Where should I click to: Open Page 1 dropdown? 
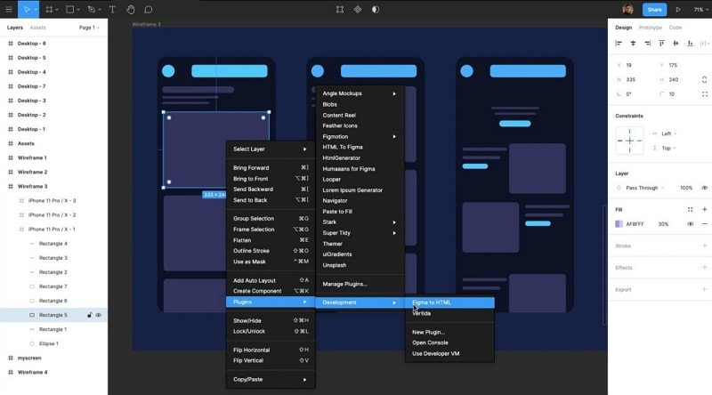[x=89, y=28]
